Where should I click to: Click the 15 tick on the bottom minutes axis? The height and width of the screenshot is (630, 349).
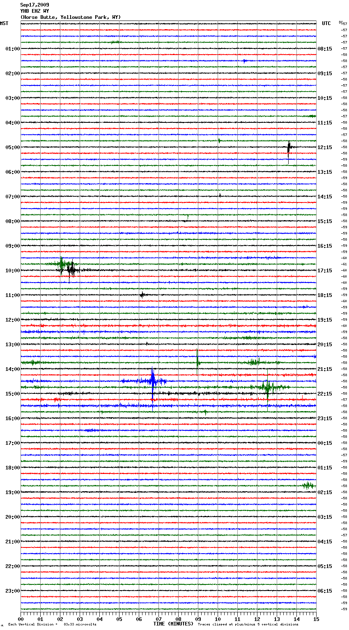tap(316, 619)
